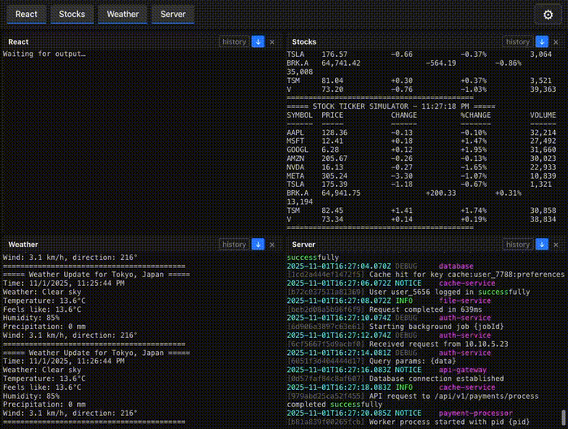Image resolution: width=568 pixels, height=429 pixels.
Task: Click 'Worker process started with pid {pid}' message
Action: [450, 422]
